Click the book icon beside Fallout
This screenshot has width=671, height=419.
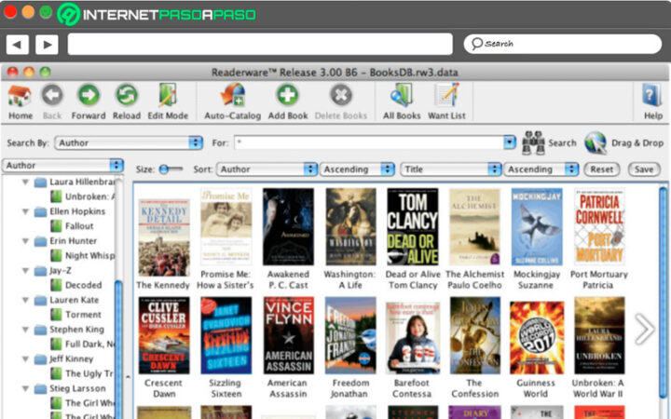tap(56, 225)
